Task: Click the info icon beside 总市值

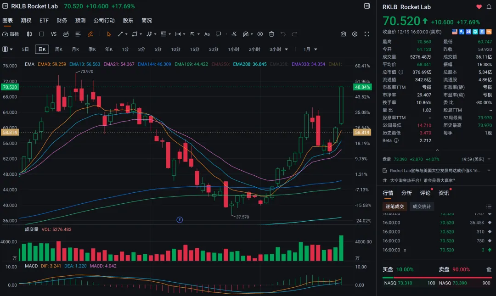Action: pos(401,72)
